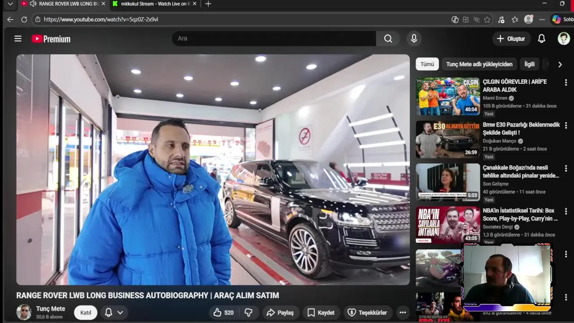Click the browser URL address bar

(x=242, y=19)
